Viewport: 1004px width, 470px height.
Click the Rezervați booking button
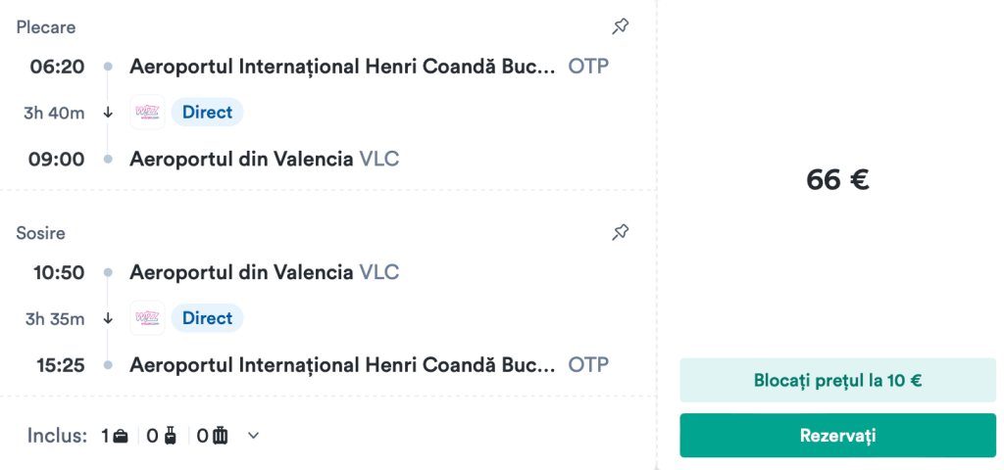click(837, 435)
